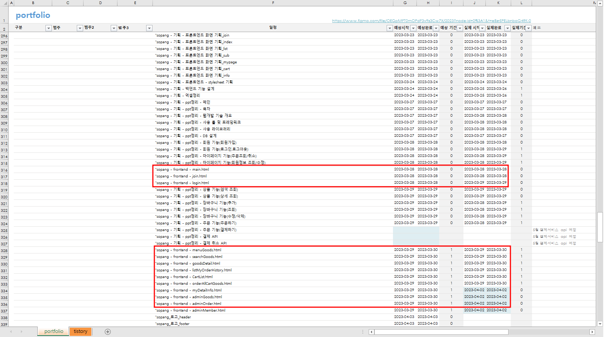Image resolution: width=604 pixels, height=337 pixels.
Task: Open the figma.com hyperlink
Action: [431, 21]
